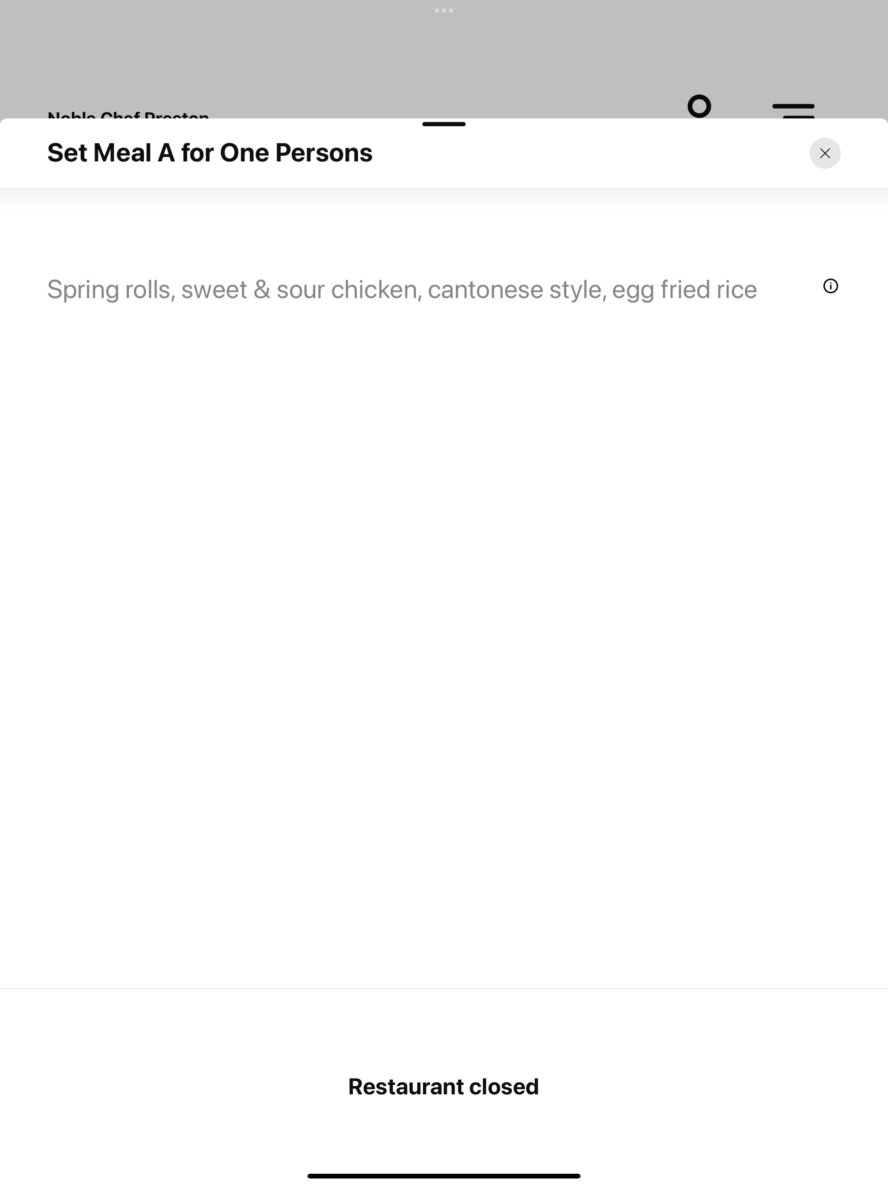This screenshot has width=888, height=1185.
Task: Tap the Spring rolls description text
Action: tap(402, 289)
